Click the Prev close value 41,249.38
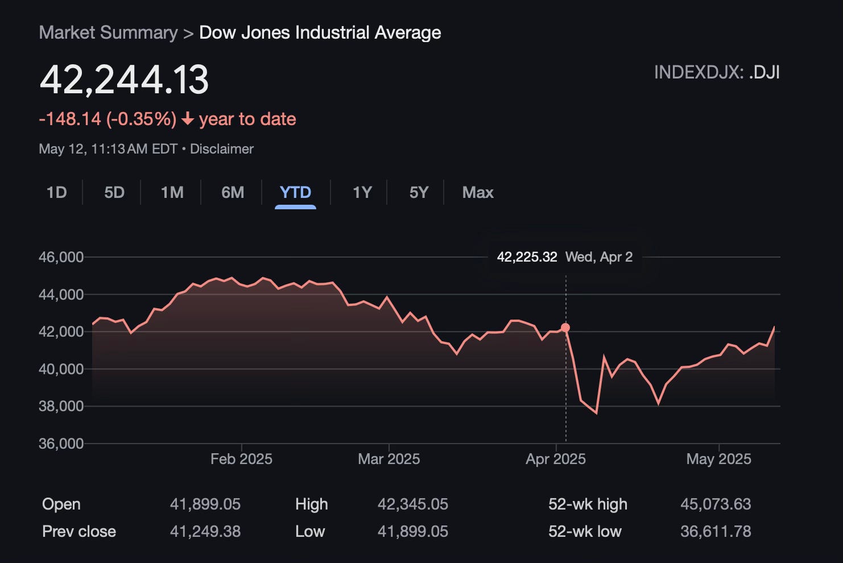Image resolution: width=843 pixels, height=563 pixels. [x=205, y=532]
